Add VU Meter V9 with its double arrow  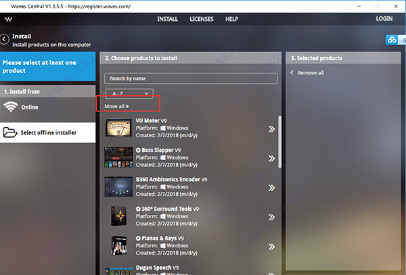click(271, 129)
